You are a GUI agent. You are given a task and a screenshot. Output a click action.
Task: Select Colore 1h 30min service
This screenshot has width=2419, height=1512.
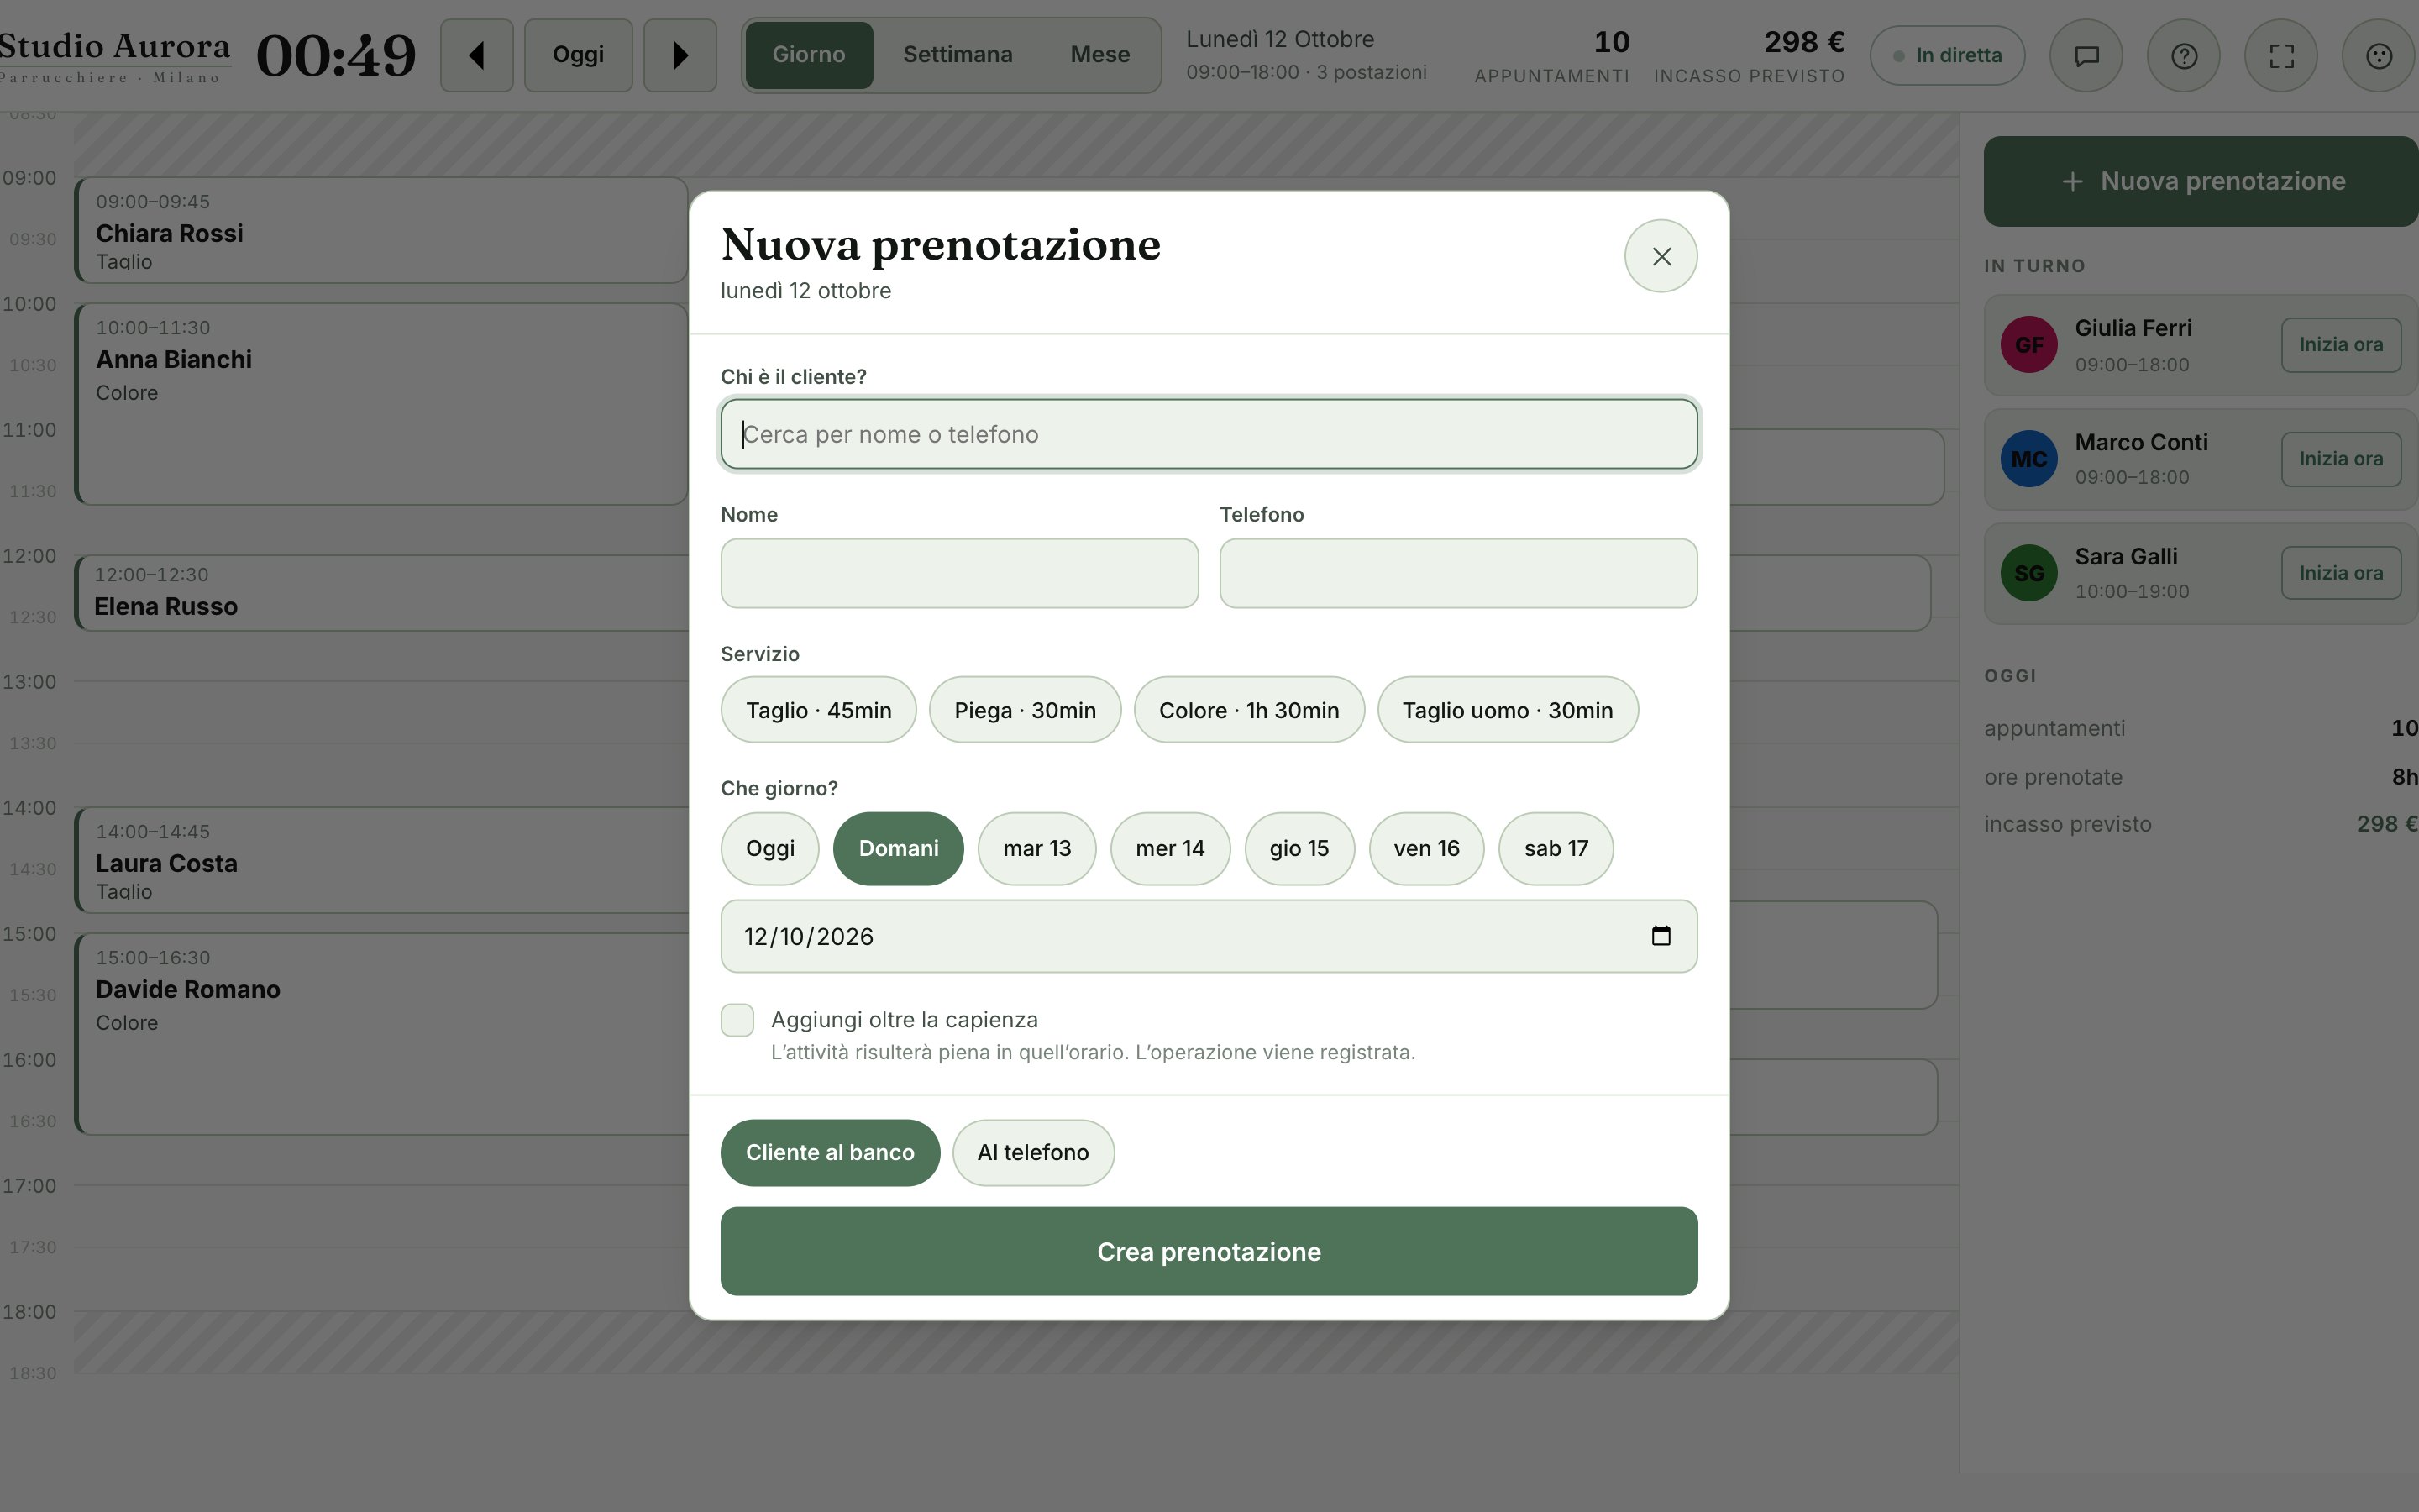tap(1250, 710)
